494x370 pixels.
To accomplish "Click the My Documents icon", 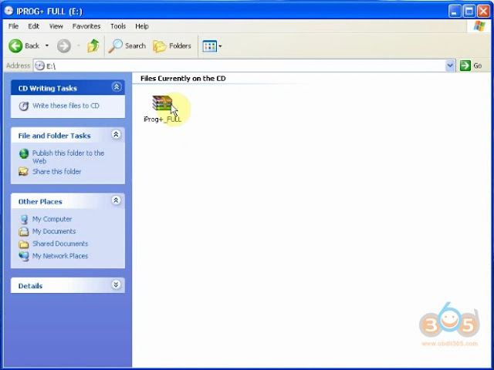I will point(24,231).
